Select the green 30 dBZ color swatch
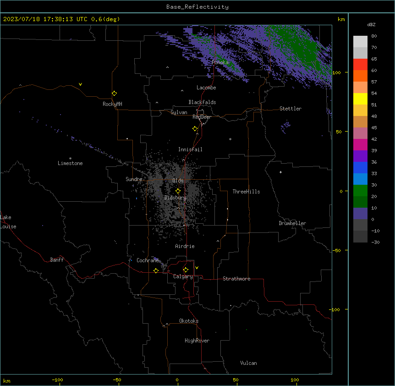 tap(360, 191)
